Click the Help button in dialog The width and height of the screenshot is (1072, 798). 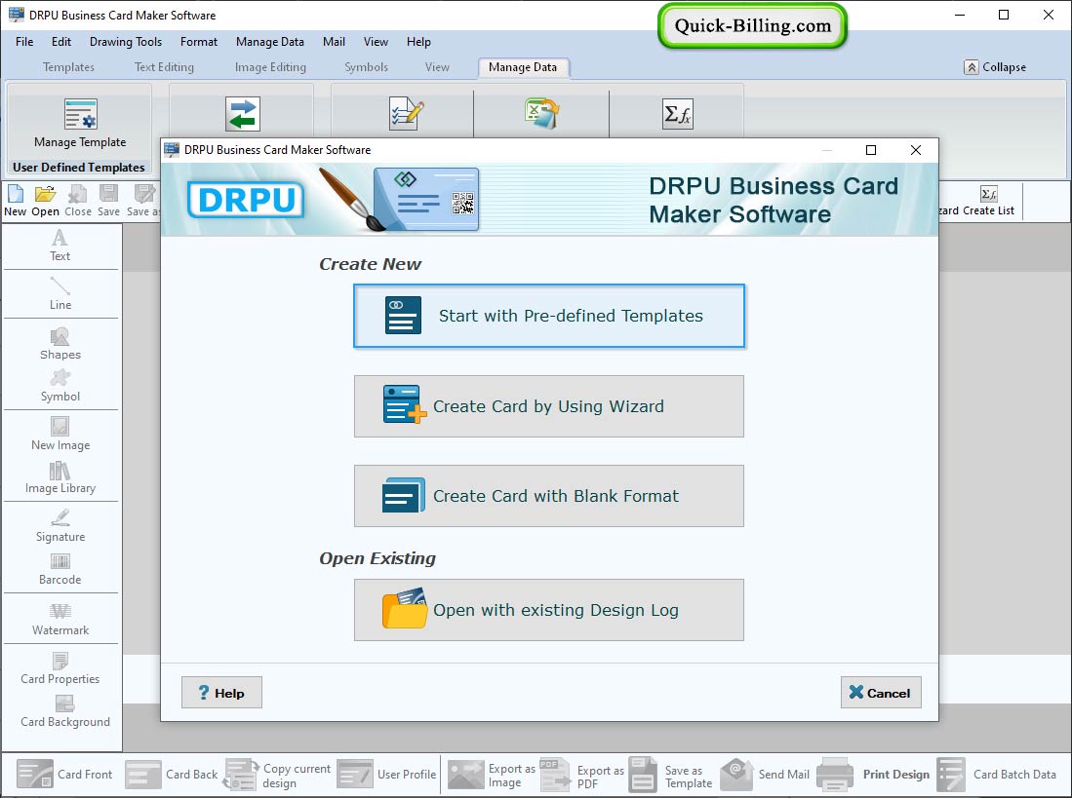[221, 693]
